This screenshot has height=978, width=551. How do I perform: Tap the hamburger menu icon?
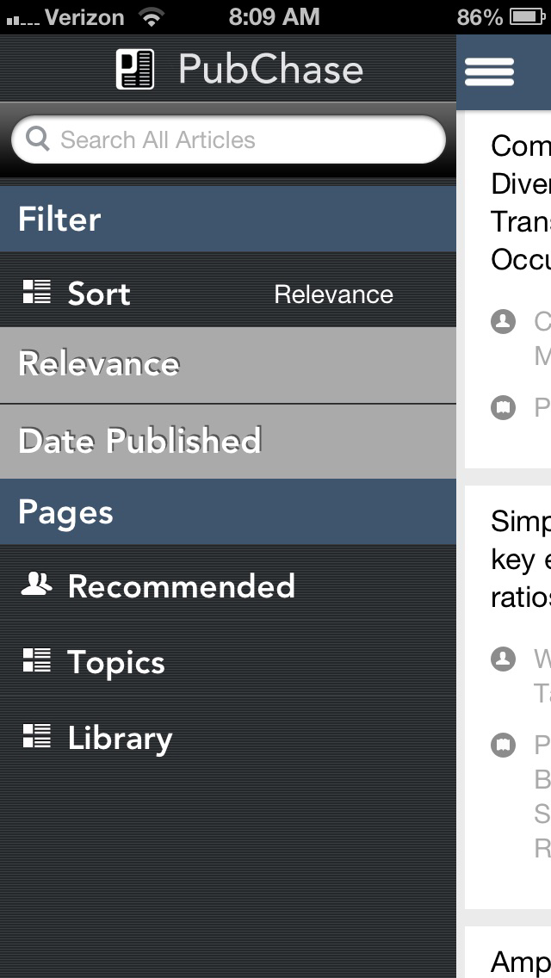(489, 71)
